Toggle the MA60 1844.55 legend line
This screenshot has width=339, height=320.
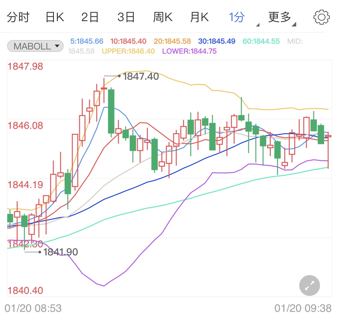[x=261, y=41]
